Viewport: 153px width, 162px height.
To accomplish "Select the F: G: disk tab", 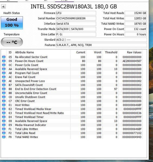I will pos(64,1).
